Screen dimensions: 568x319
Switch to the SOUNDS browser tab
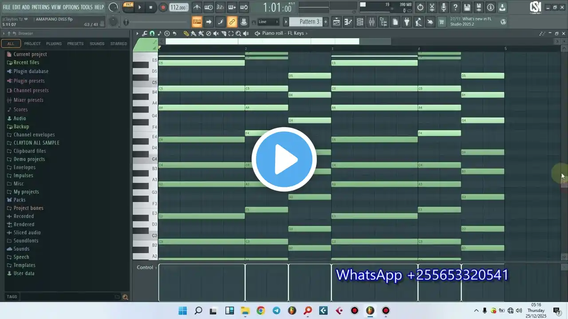97,43
